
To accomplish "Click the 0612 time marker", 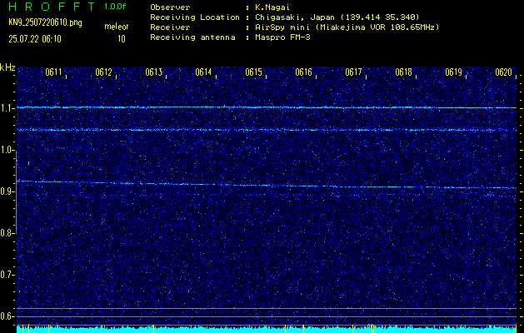I will pos(103,72).
